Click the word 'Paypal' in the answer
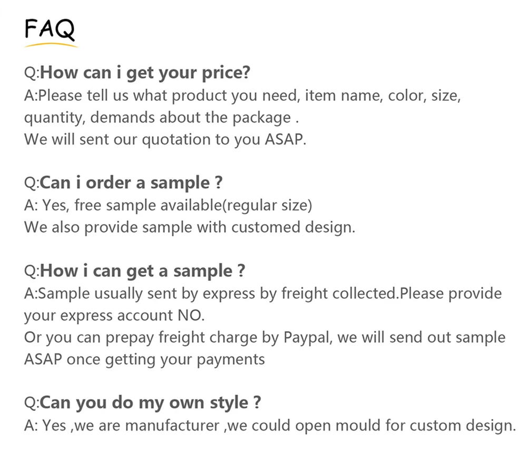 (308, 338)
